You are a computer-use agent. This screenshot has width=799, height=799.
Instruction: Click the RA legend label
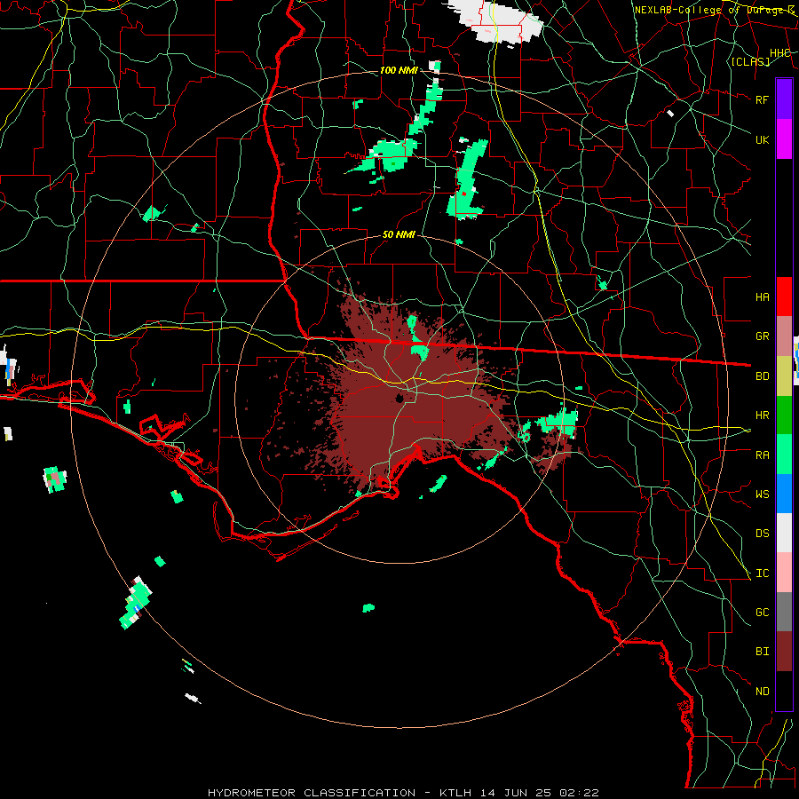point(762,455)
